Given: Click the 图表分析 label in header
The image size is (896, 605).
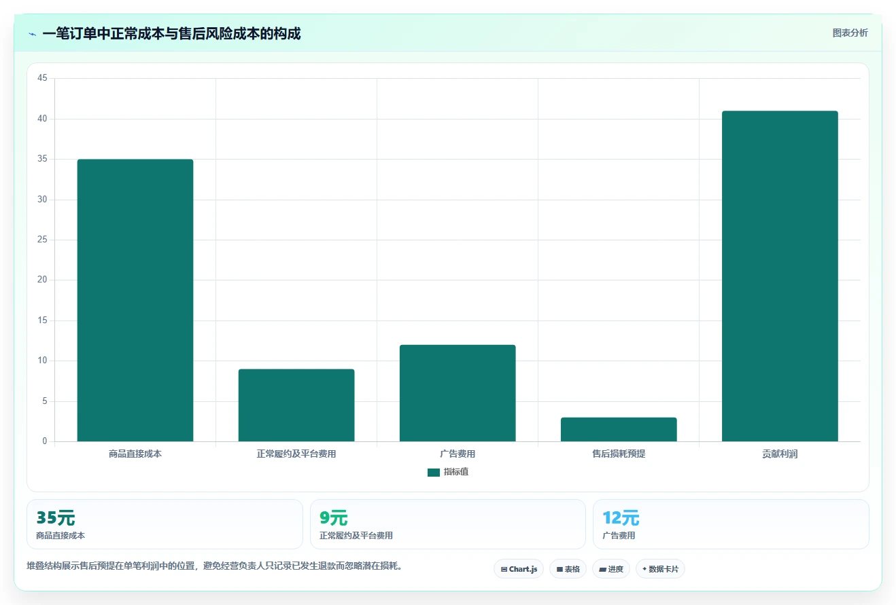Looking at the screenshot, I should click(x=850, y=33).
